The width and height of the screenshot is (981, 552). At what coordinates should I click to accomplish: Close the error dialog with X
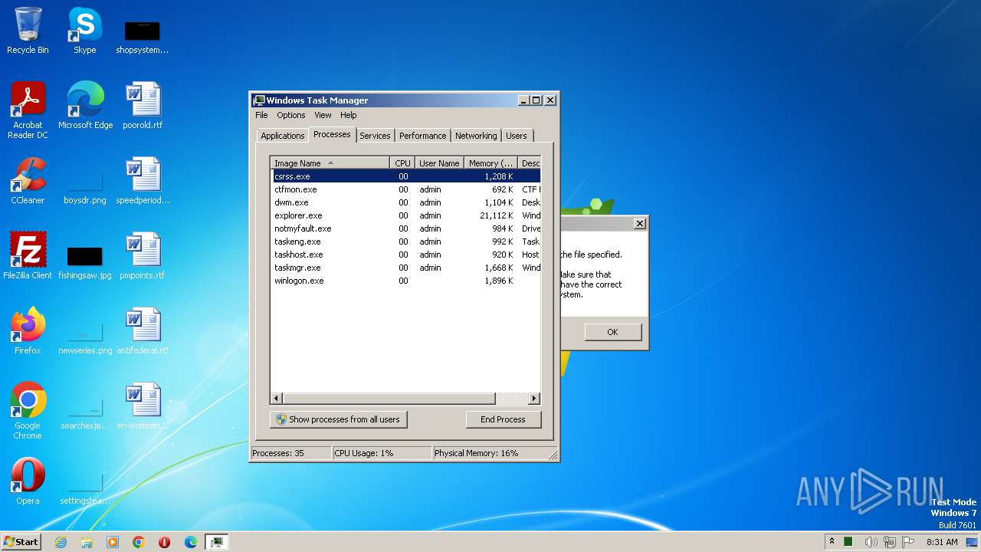640,224
